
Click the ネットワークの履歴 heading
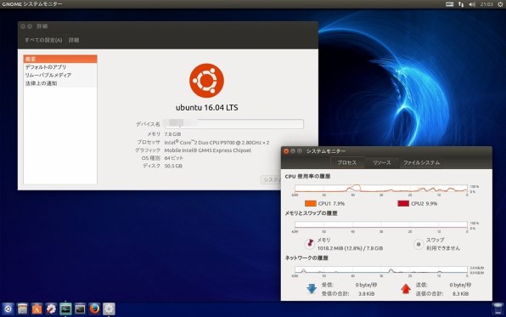[x=306, y=258]
